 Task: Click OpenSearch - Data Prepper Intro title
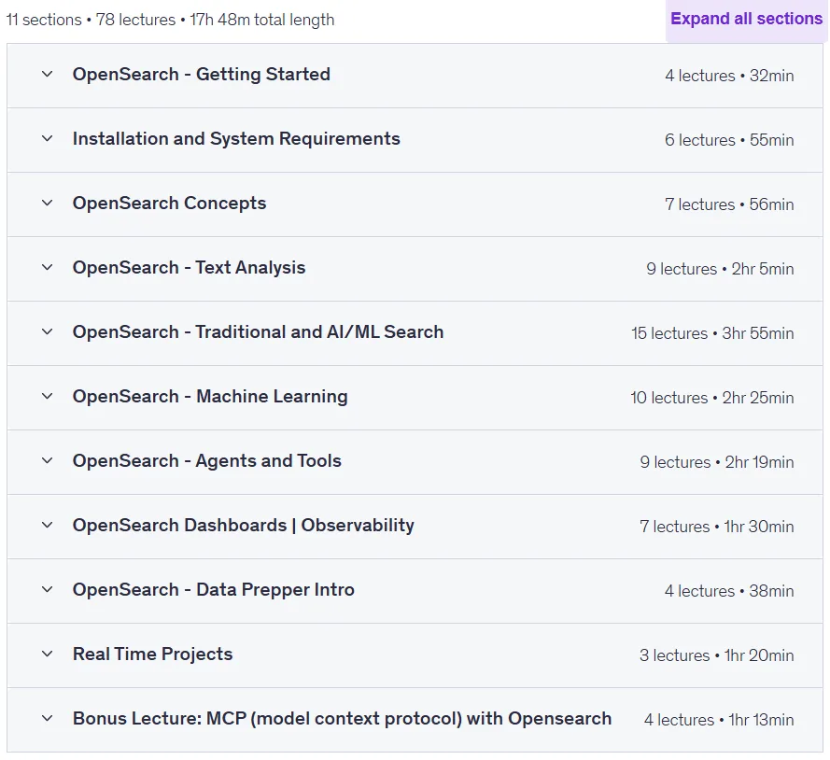213,589
